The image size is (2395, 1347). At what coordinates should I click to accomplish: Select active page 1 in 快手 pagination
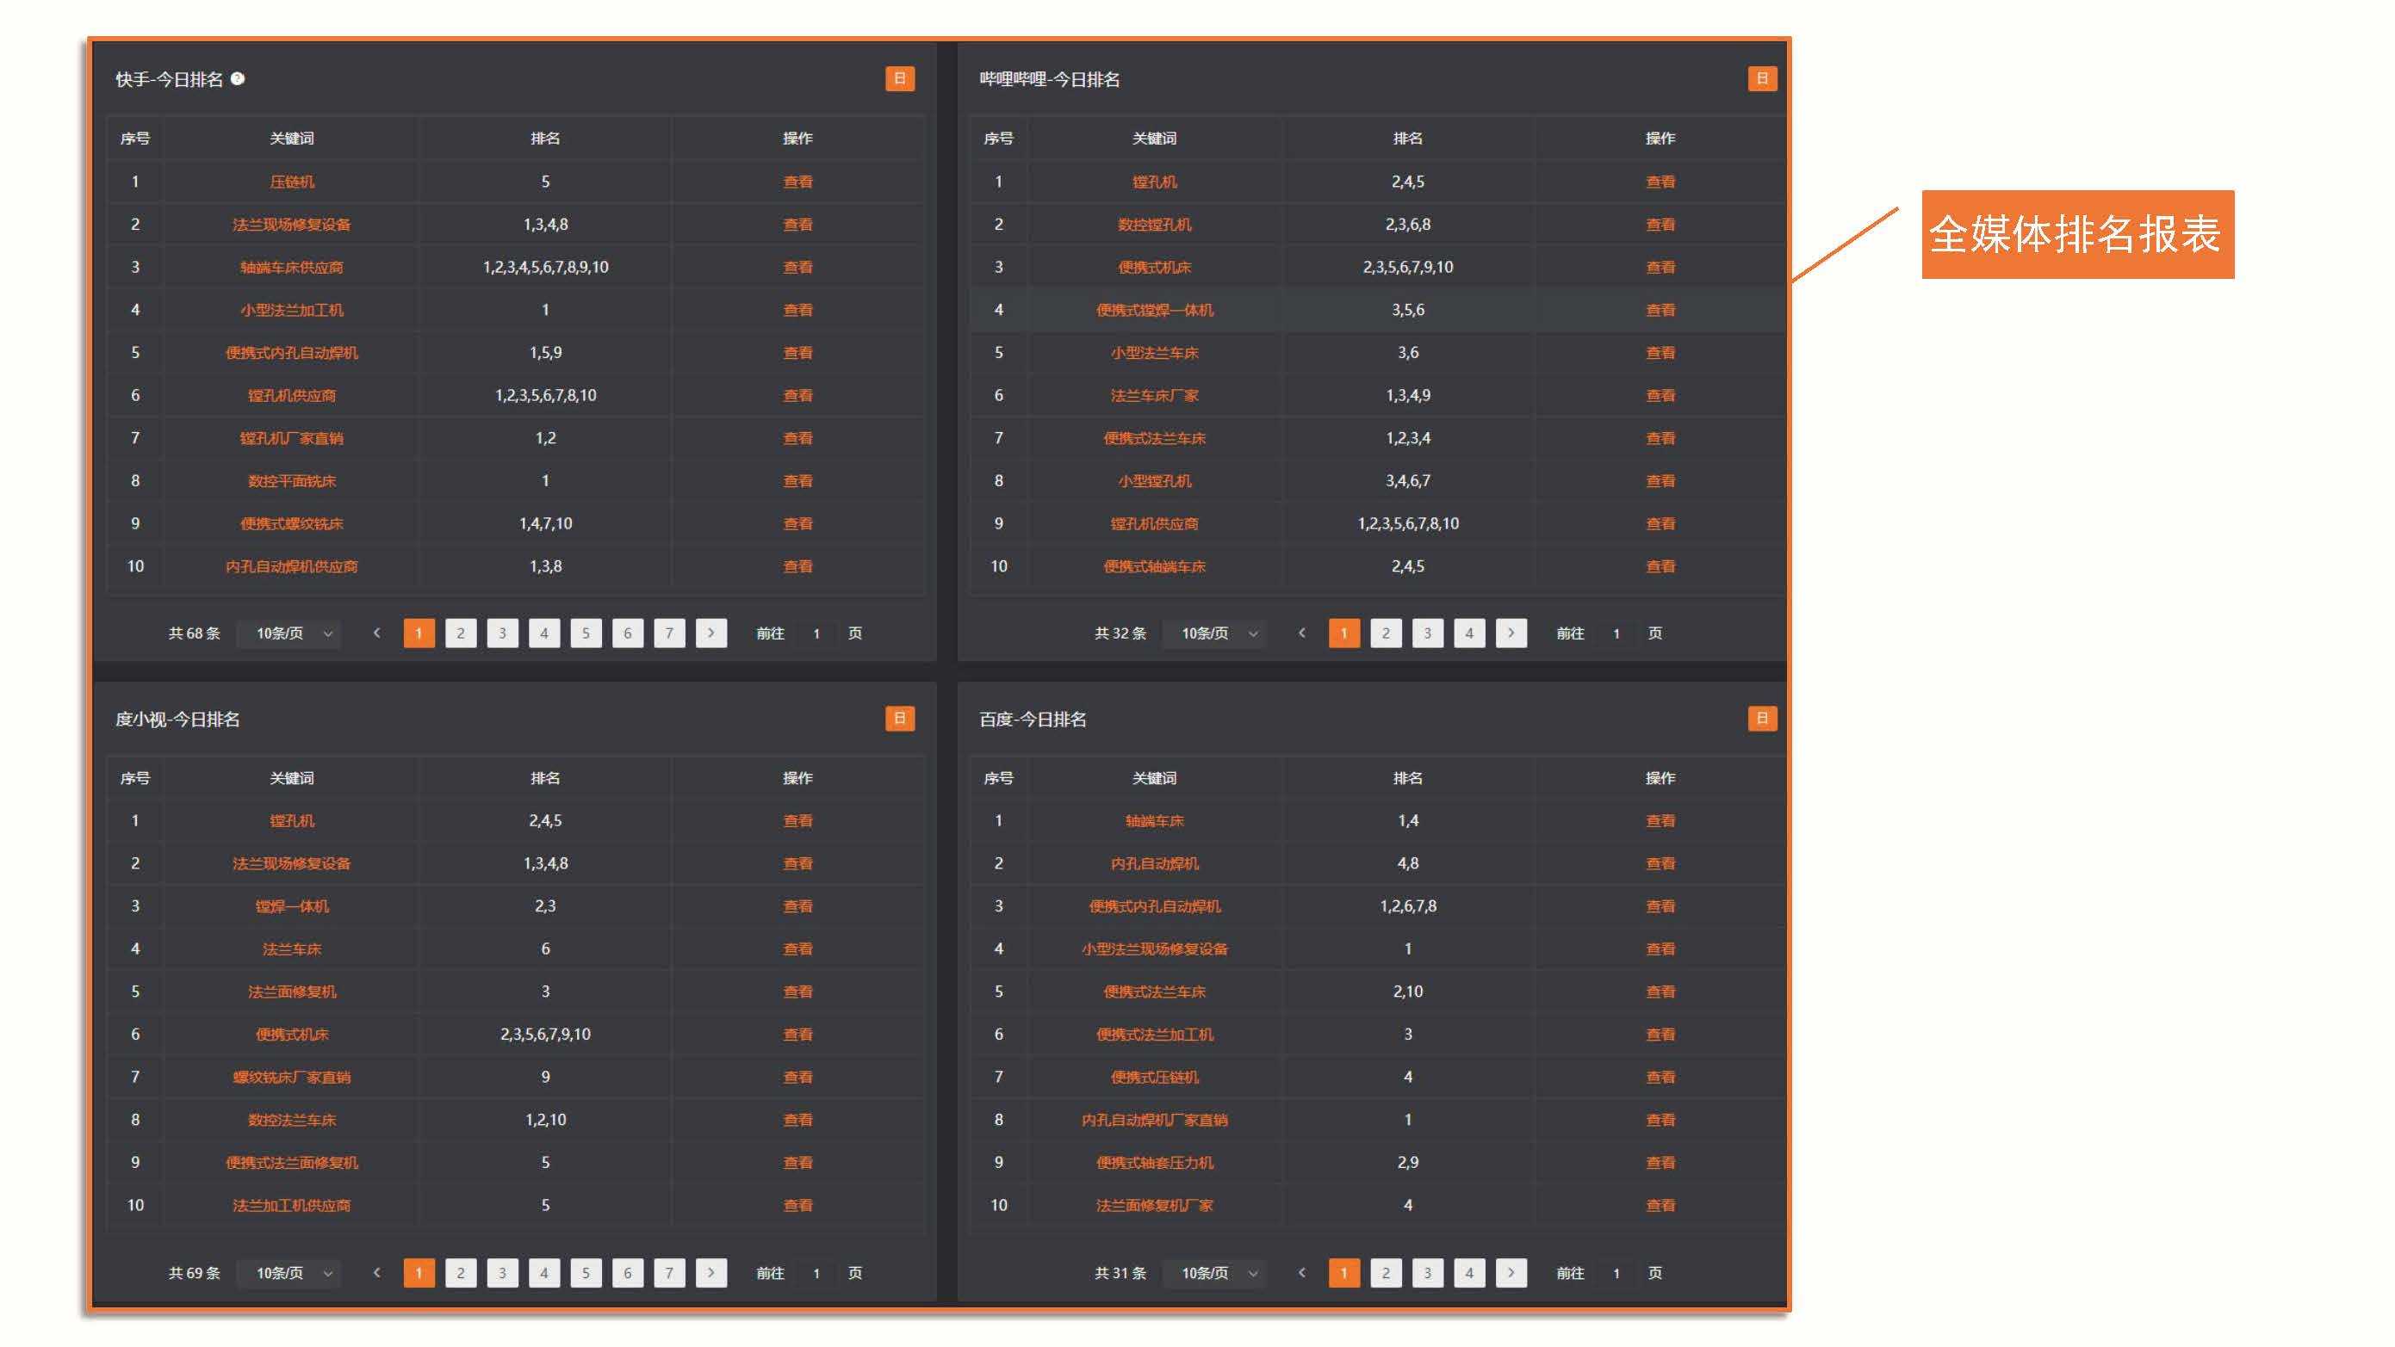click(419, 633)
